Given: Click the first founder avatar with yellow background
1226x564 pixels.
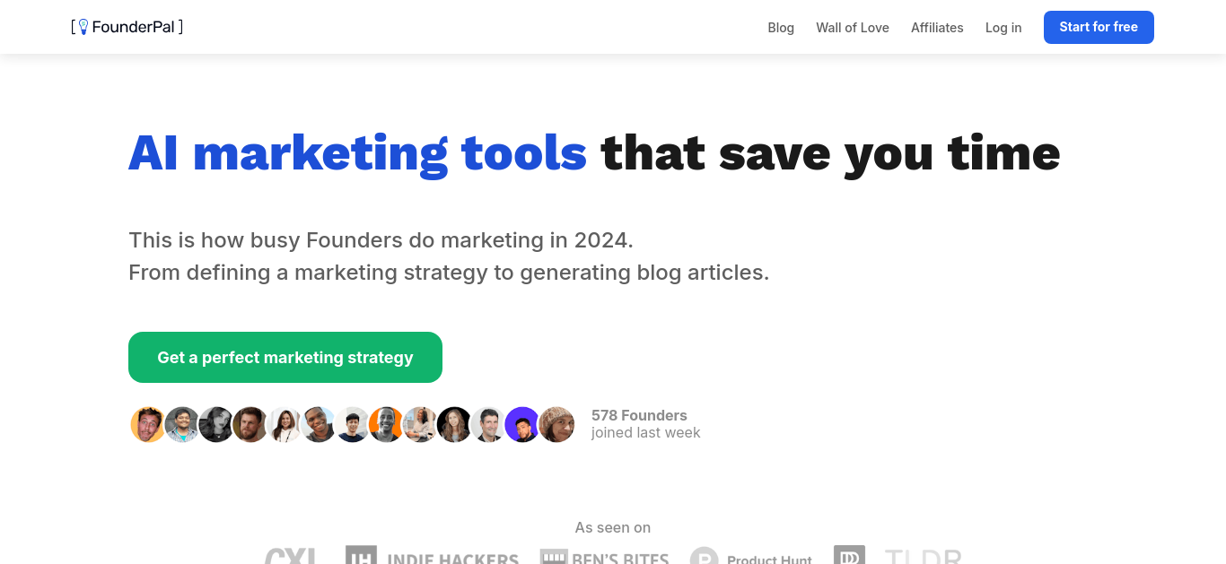Looking at the screenshot, I should (148, 424).
